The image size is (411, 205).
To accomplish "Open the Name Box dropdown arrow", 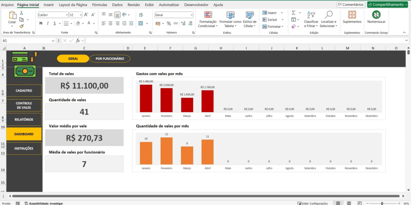I will [53, 41].
